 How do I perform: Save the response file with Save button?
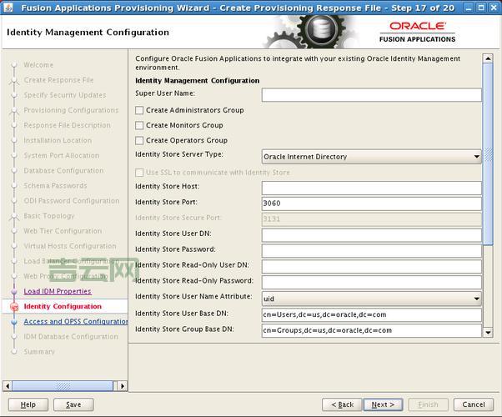pos(73,404)
